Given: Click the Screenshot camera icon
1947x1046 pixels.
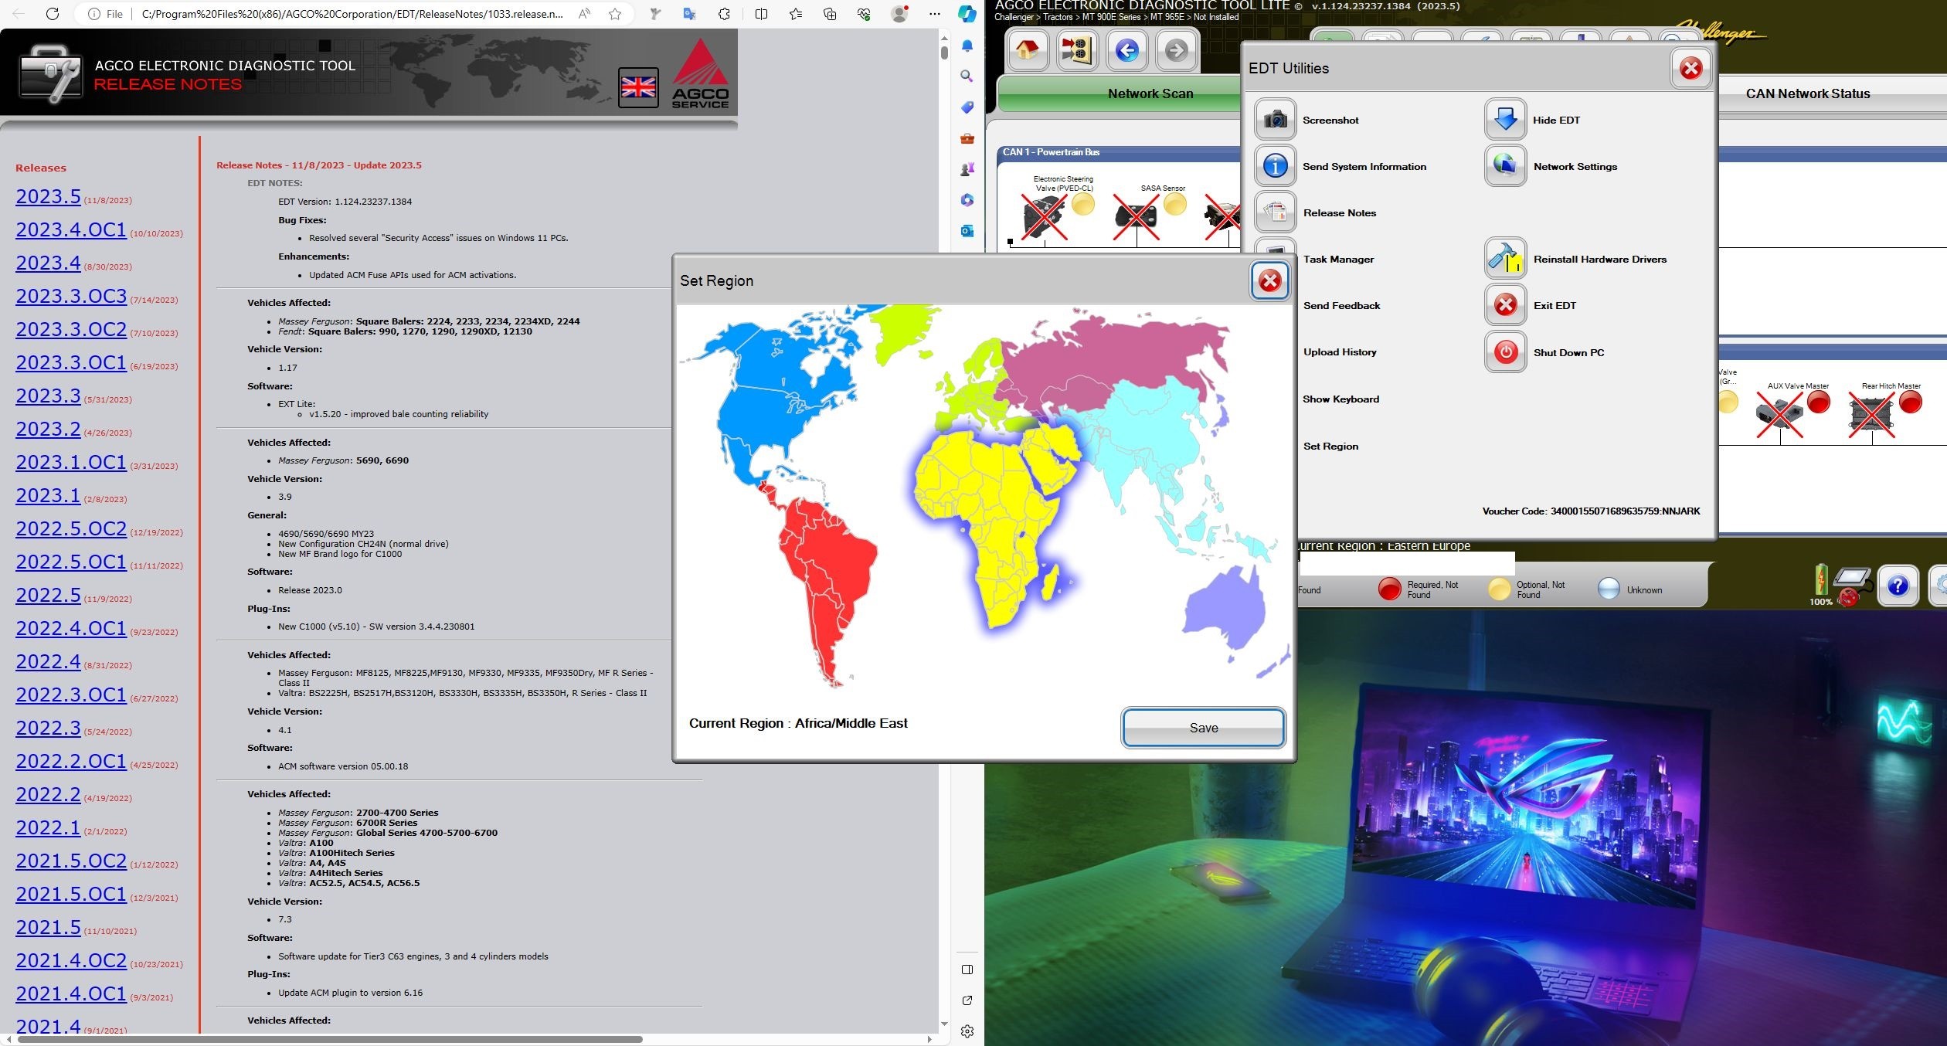Looking at the screenshot, I should pos(1275,120).
